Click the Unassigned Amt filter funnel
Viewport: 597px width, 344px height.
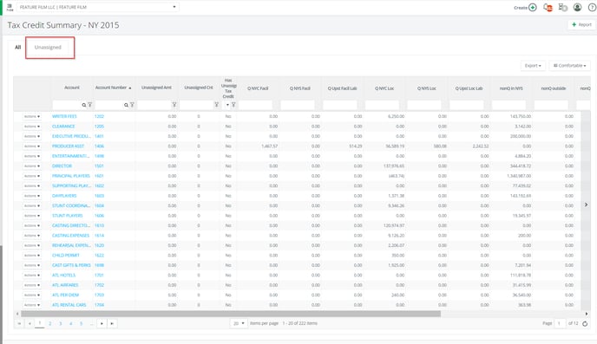tap(174, 105)
